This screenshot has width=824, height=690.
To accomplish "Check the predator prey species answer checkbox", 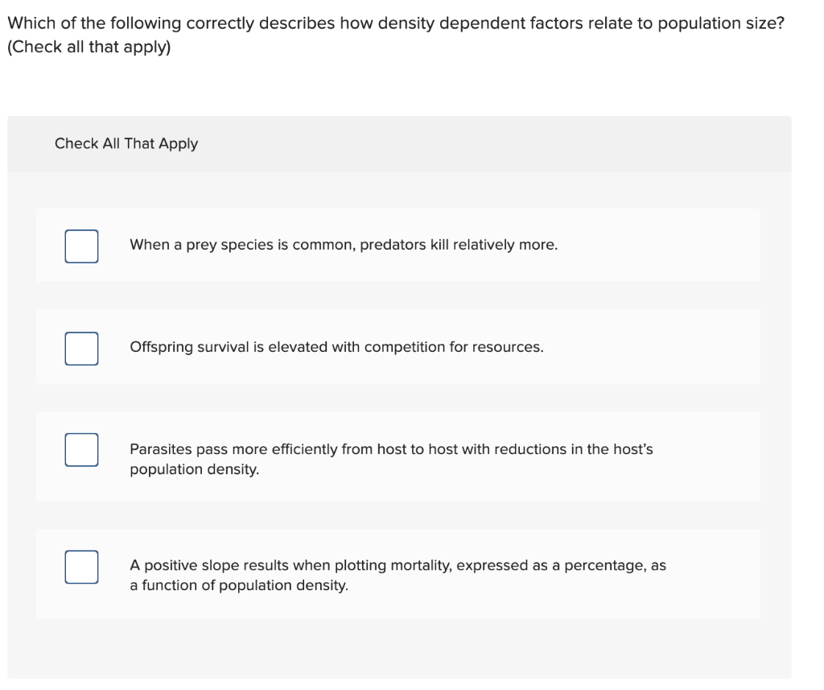I will 80,246.
